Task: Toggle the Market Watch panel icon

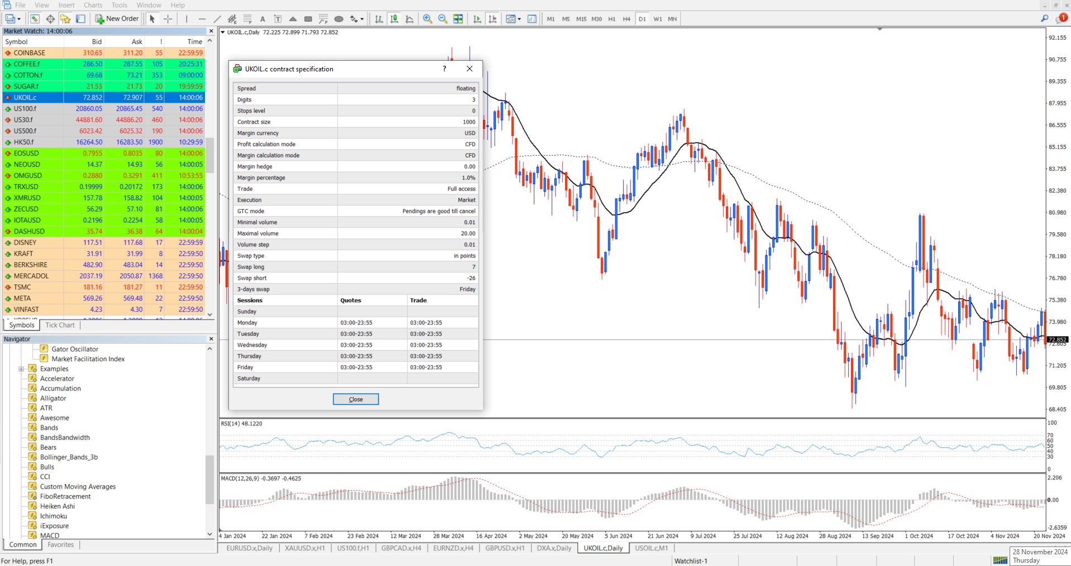Action: (x=35, y=19)
